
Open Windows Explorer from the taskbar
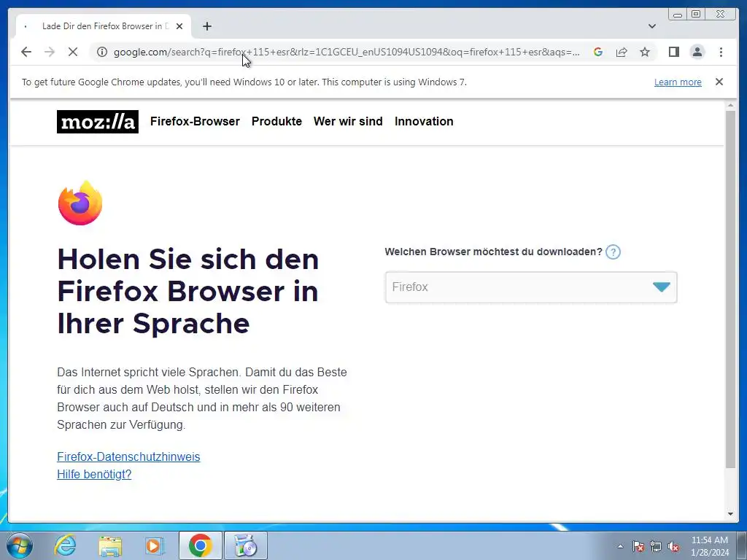[110, 545]
